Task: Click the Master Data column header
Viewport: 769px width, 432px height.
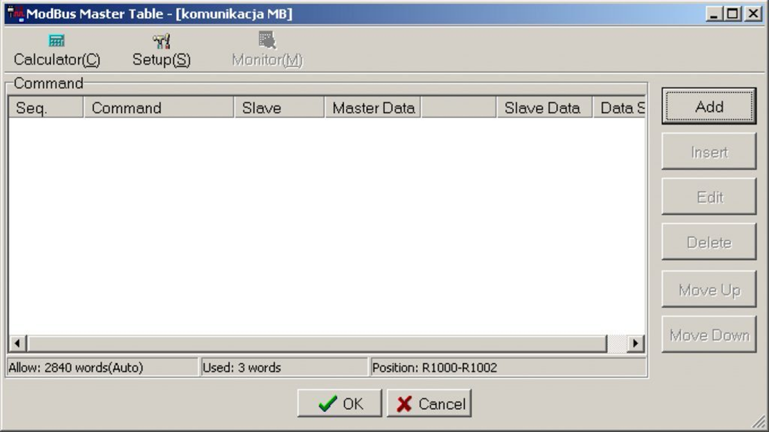Action: [373, 108]
